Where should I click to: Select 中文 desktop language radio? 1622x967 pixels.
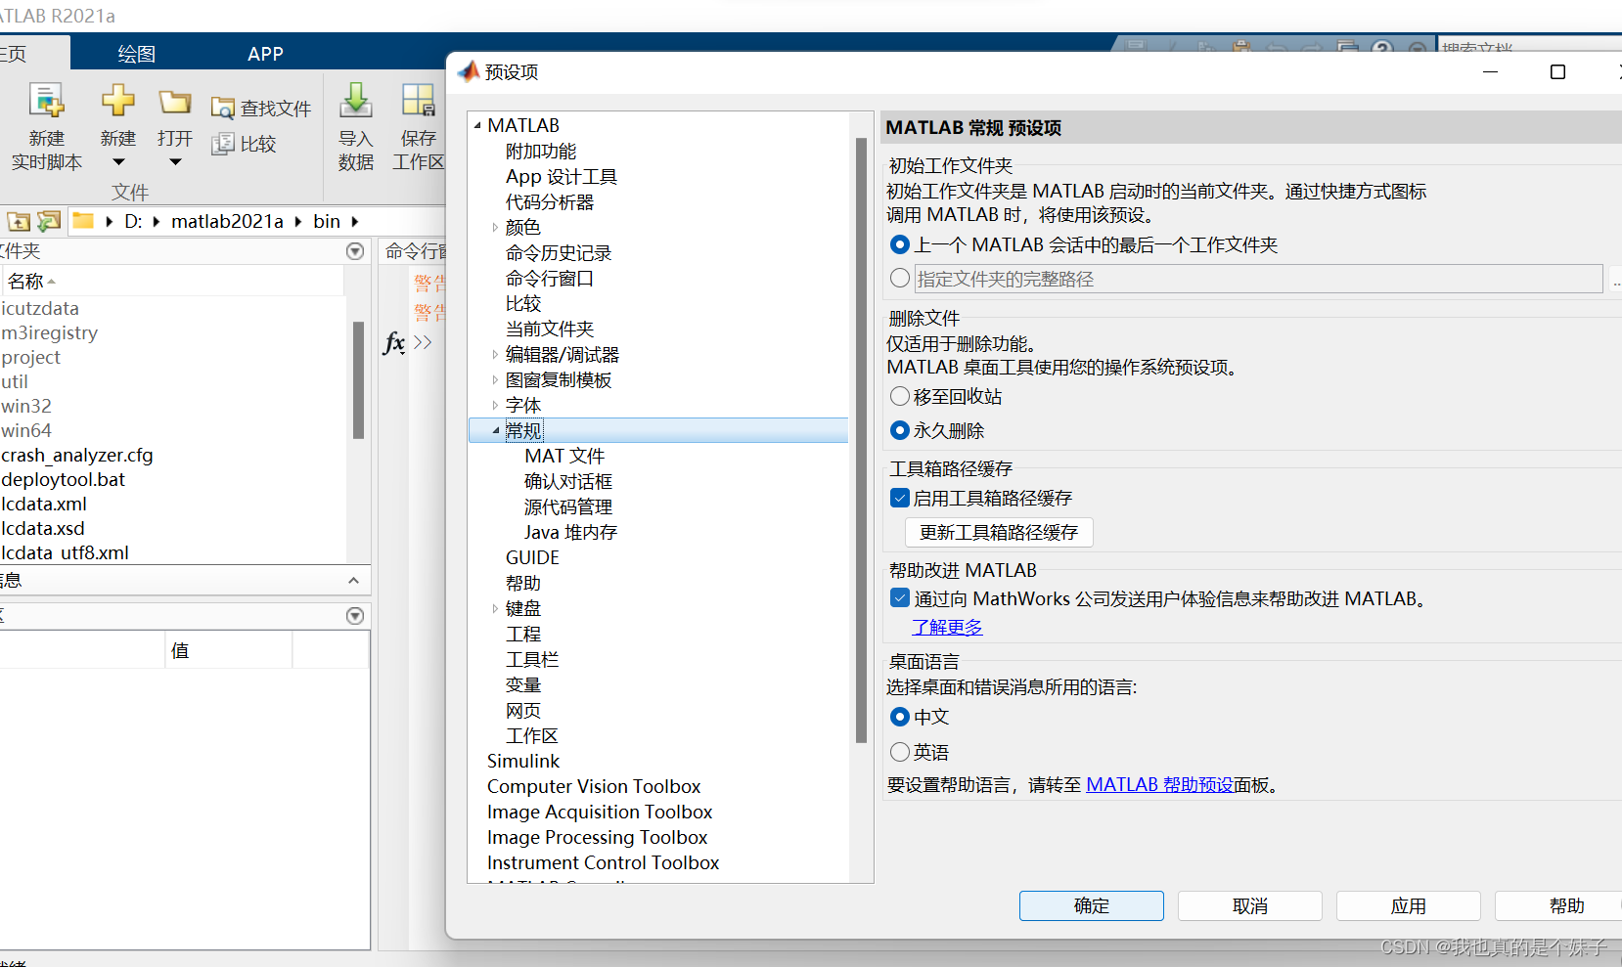click(900, 717)
